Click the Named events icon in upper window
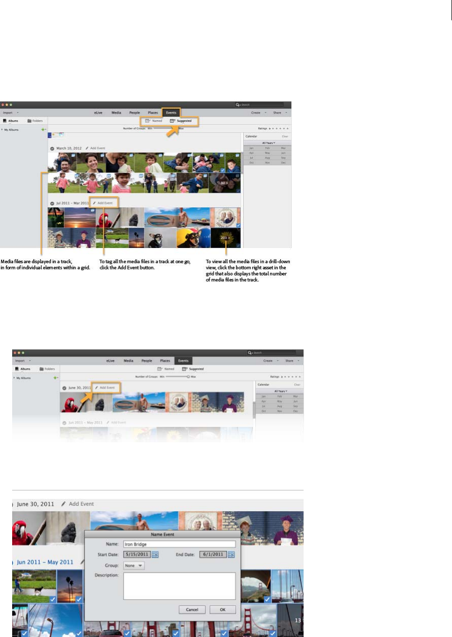This screenshot has width=452, height=637. click(147, 121)
